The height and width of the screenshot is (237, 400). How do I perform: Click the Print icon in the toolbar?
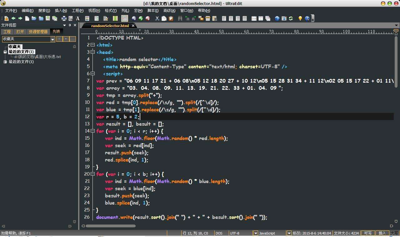coord(64,18)
